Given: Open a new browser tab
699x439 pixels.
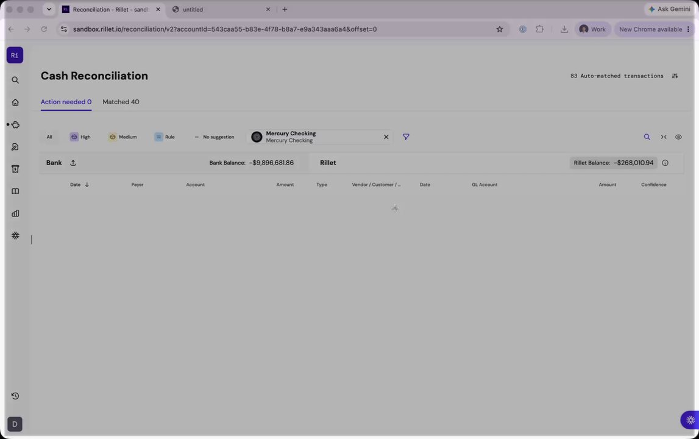Looking at the screenshot, I should 285,9.
